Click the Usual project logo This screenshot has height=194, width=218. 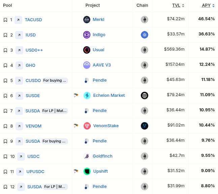87,50
